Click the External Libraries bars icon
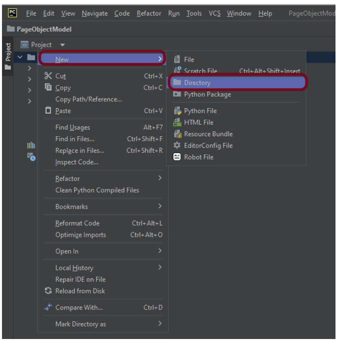 [31, 145]
